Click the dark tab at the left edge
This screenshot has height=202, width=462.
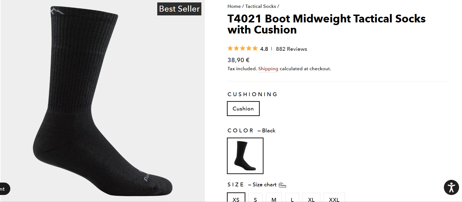pos(4,189)
